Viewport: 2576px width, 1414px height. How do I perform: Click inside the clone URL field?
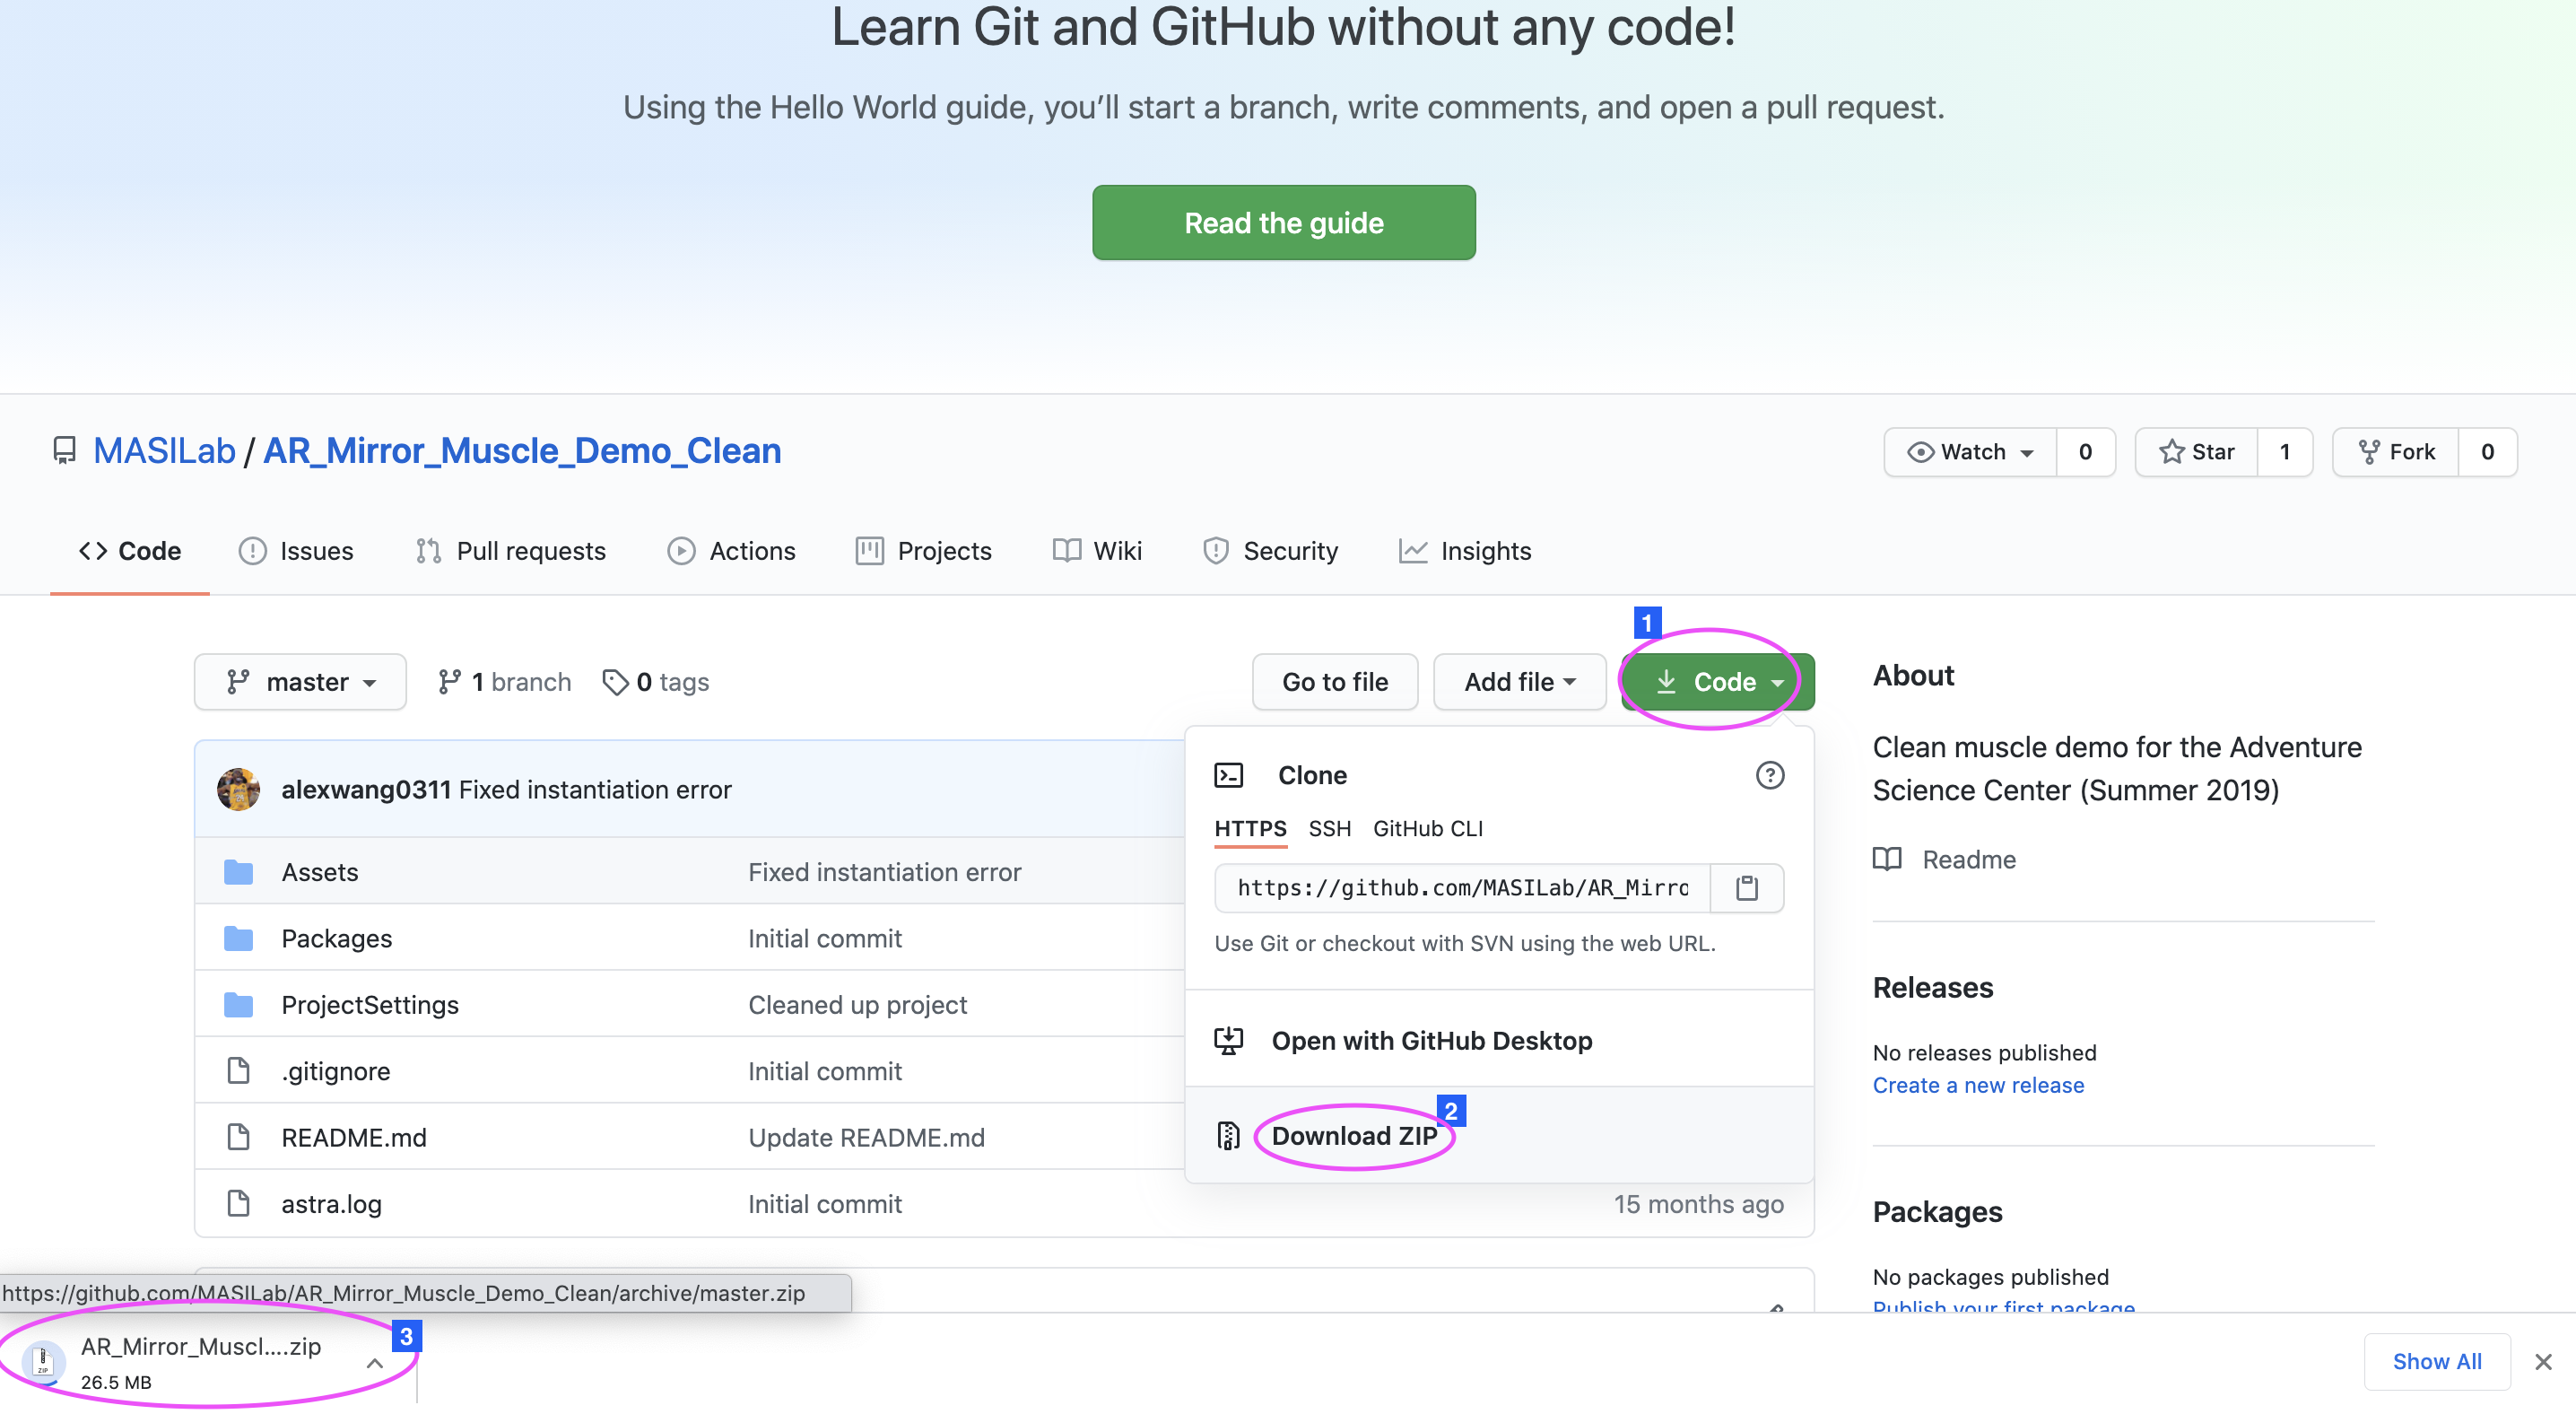pyautogui.click(x=1460, y=888)
